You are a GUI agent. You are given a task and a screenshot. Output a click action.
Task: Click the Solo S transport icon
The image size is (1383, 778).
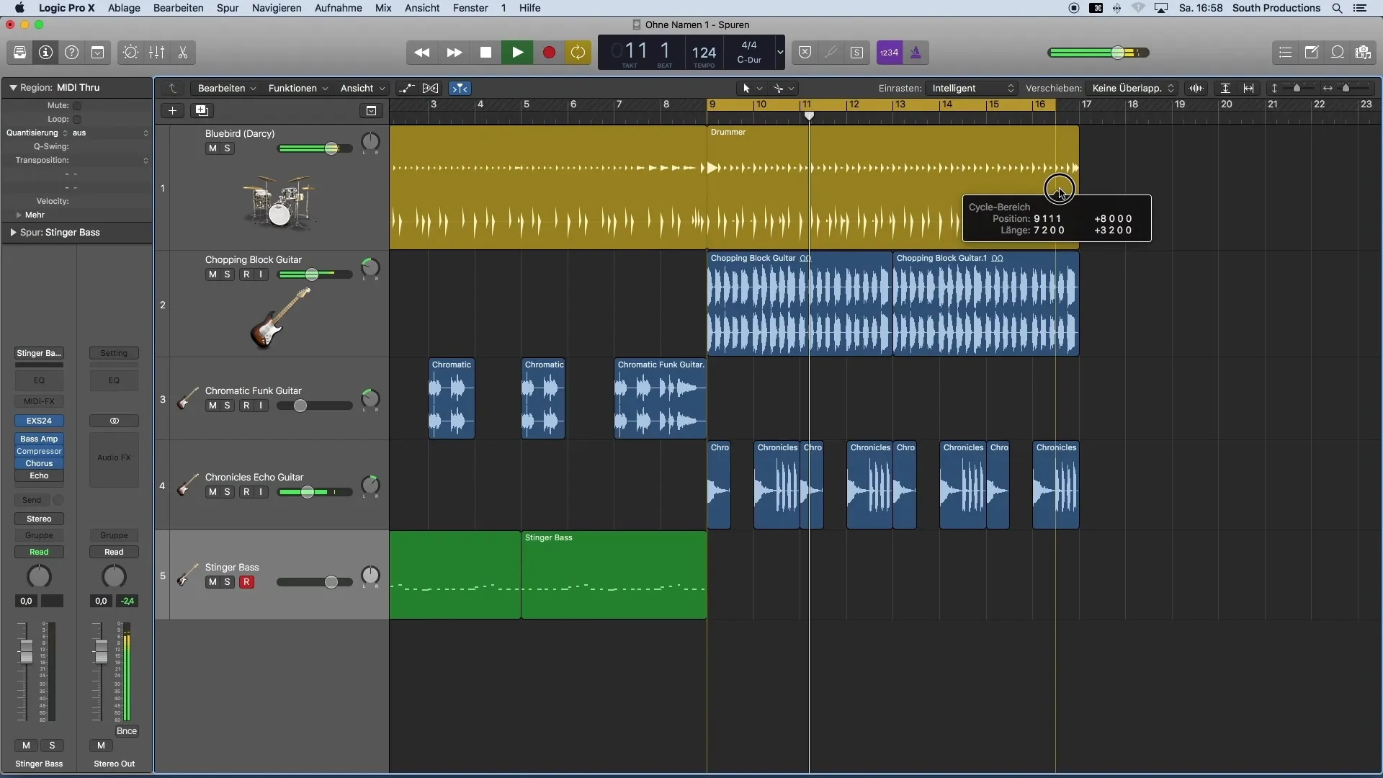856,53
